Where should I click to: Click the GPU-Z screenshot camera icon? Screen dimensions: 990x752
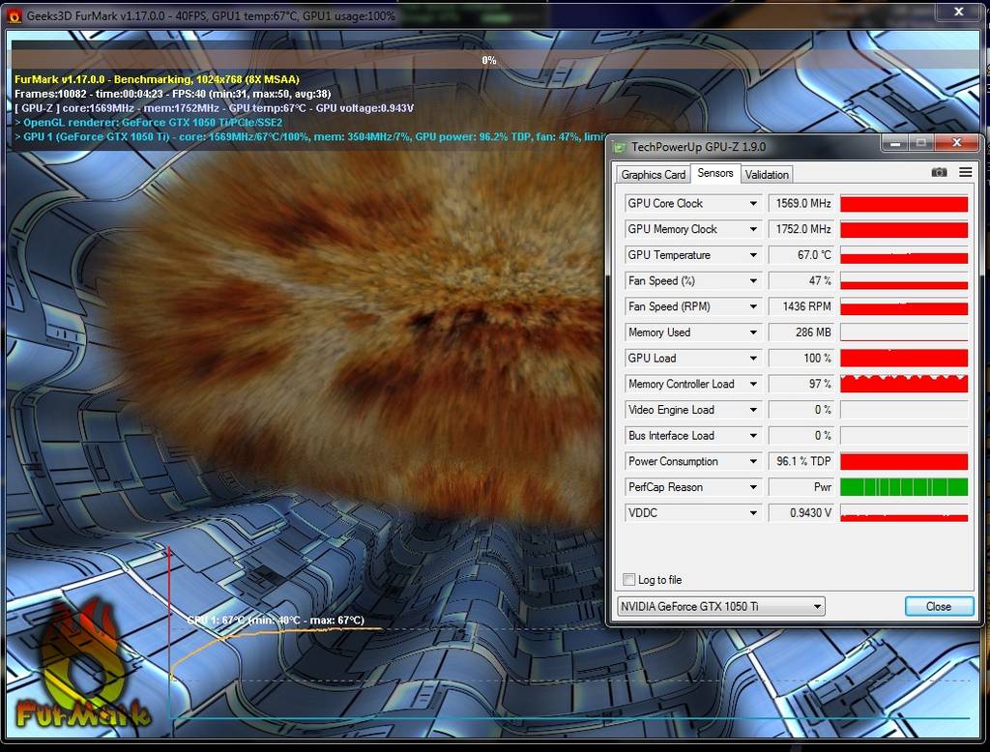click(939, 172)
